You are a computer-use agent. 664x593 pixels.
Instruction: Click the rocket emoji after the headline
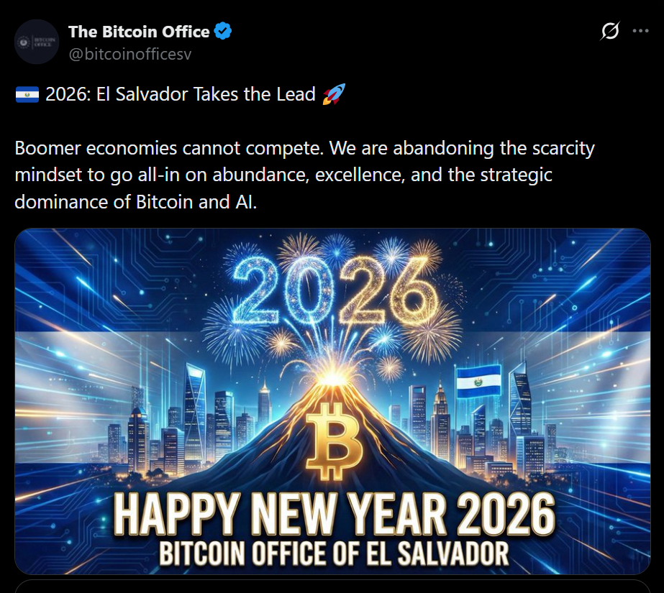click(x=333, y=94)
